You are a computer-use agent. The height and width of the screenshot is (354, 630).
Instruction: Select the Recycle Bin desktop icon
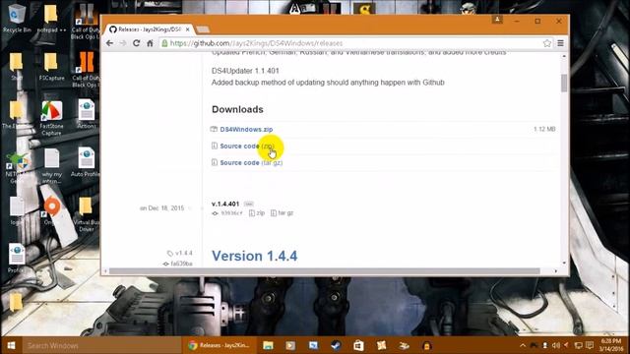point(17,18)
